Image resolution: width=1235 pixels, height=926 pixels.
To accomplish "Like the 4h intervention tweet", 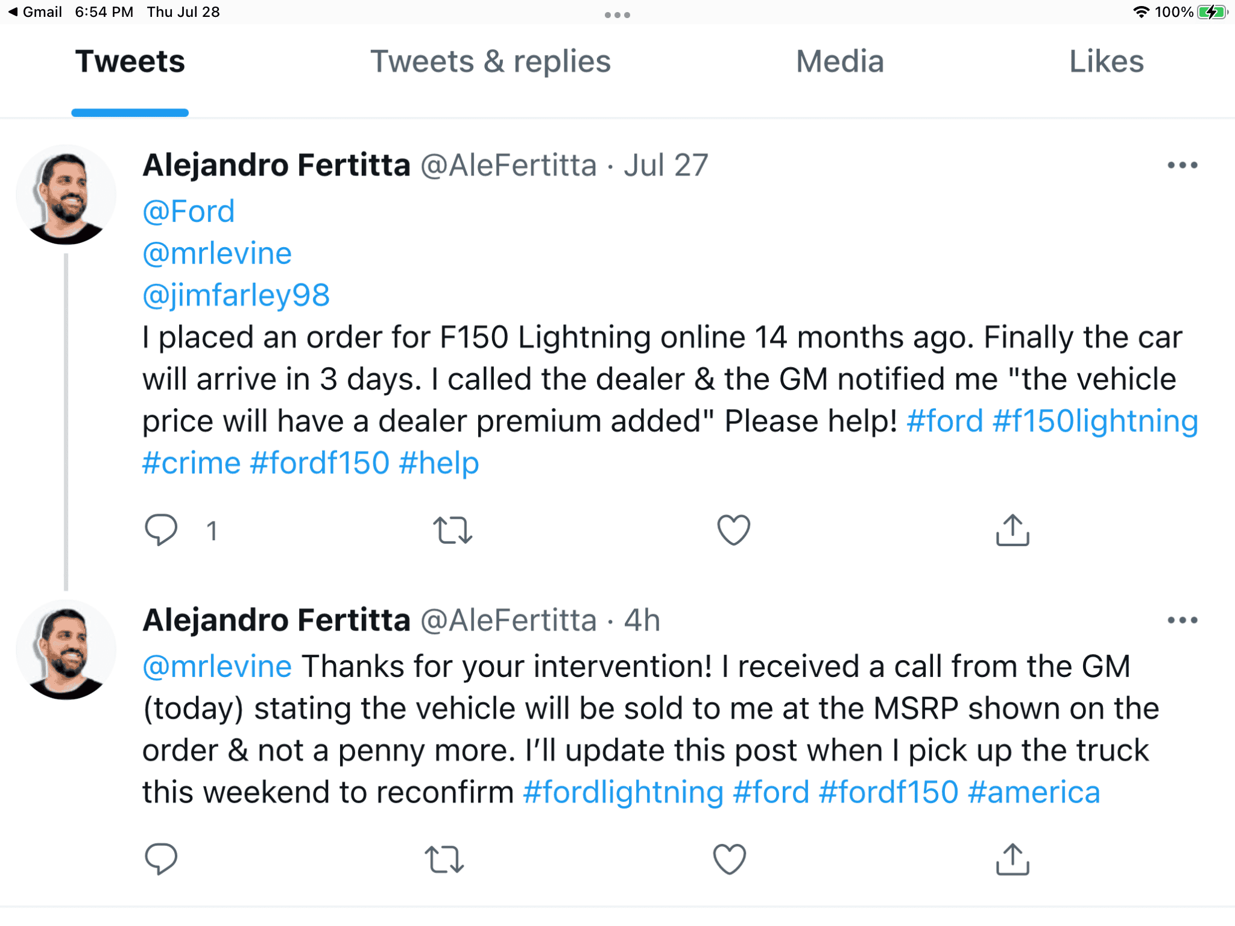I will click(730, 858).
